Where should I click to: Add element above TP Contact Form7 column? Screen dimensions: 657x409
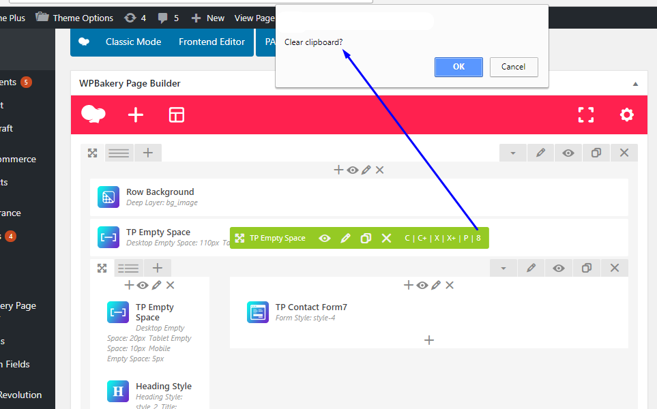click(x=408, y=285)
